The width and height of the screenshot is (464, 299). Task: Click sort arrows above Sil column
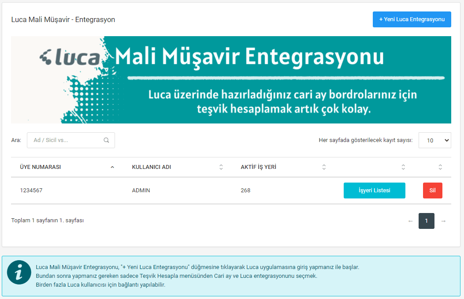(440, 167)
